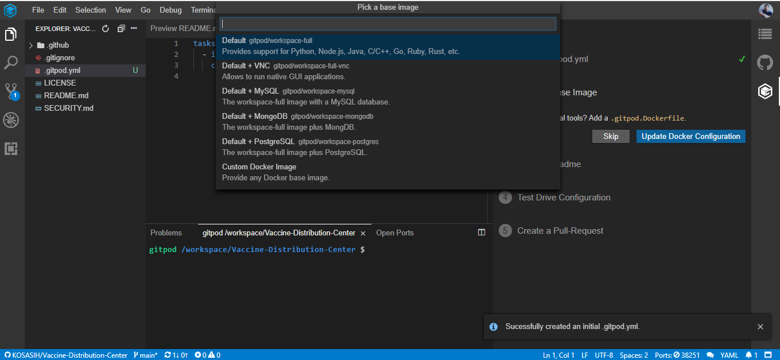Choose Default + MongoDB base image
The width and height of the screenshot is (780, 360).
[388, 122]
